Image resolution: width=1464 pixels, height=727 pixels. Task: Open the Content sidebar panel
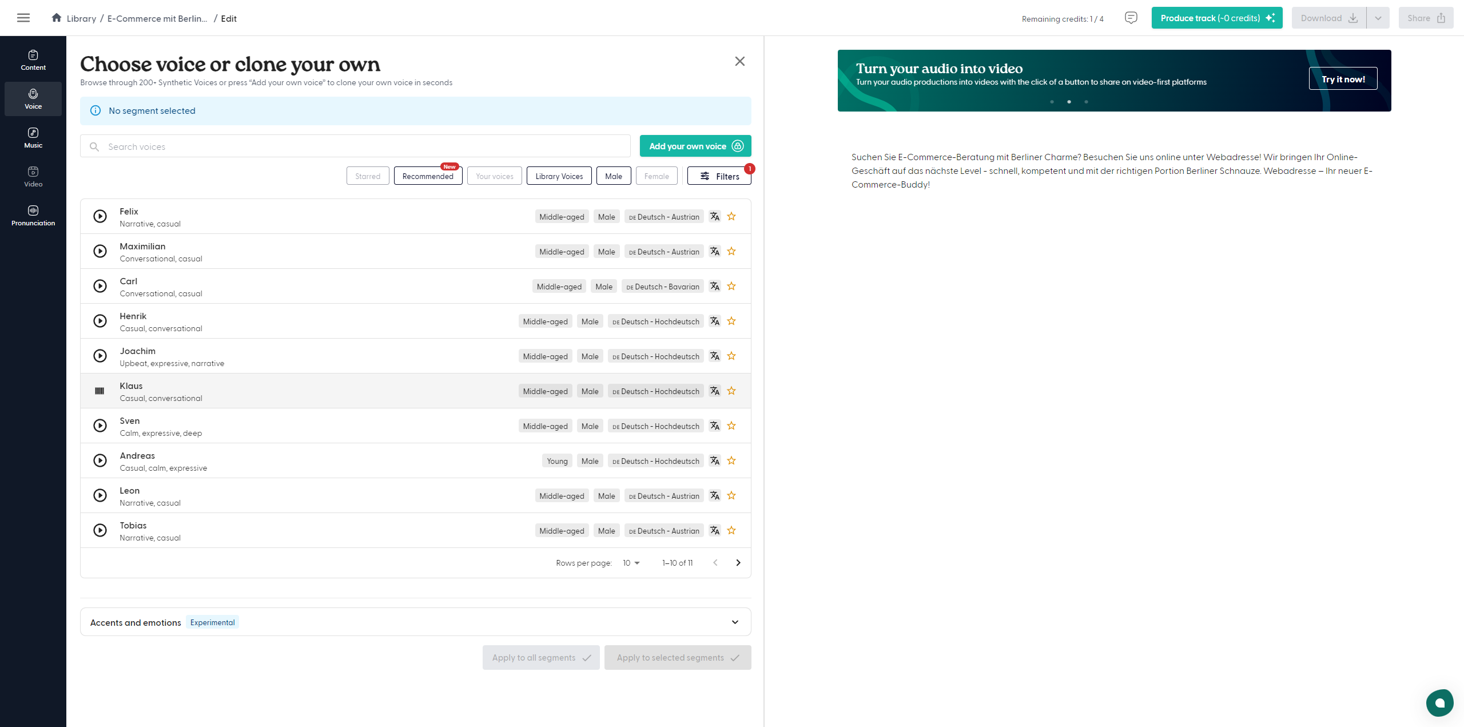click(33, 60)
